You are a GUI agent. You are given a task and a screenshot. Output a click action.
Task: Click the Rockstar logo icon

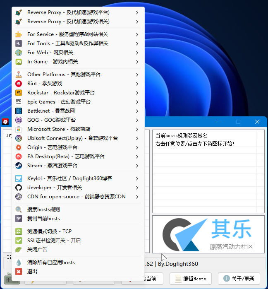pyautogui.click(x=19, y=93)
